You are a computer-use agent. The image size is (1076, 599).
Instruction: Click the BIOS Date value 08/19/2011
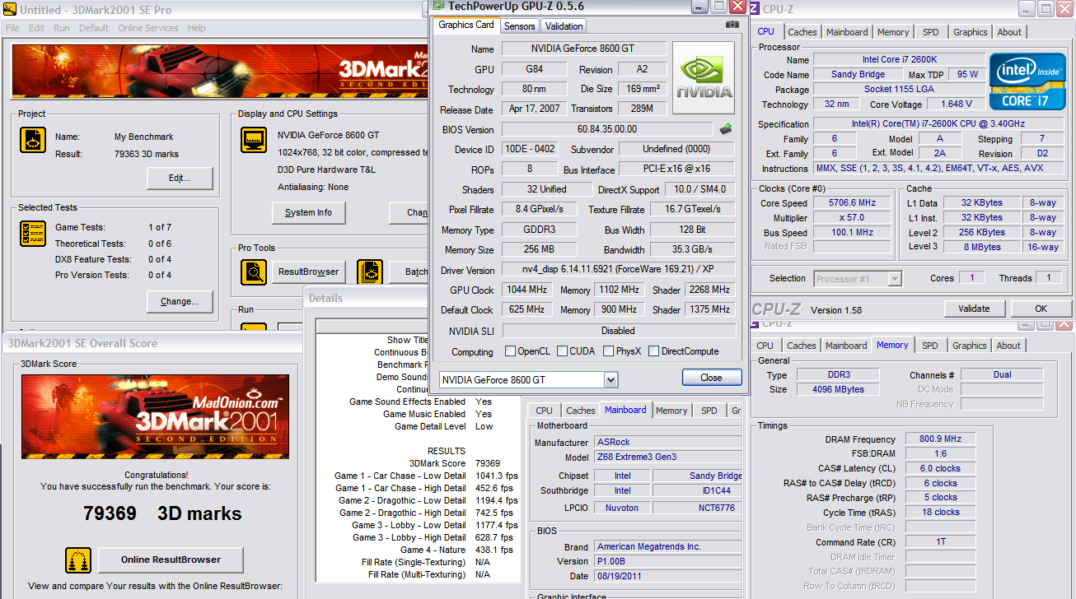tap(667, 576)
